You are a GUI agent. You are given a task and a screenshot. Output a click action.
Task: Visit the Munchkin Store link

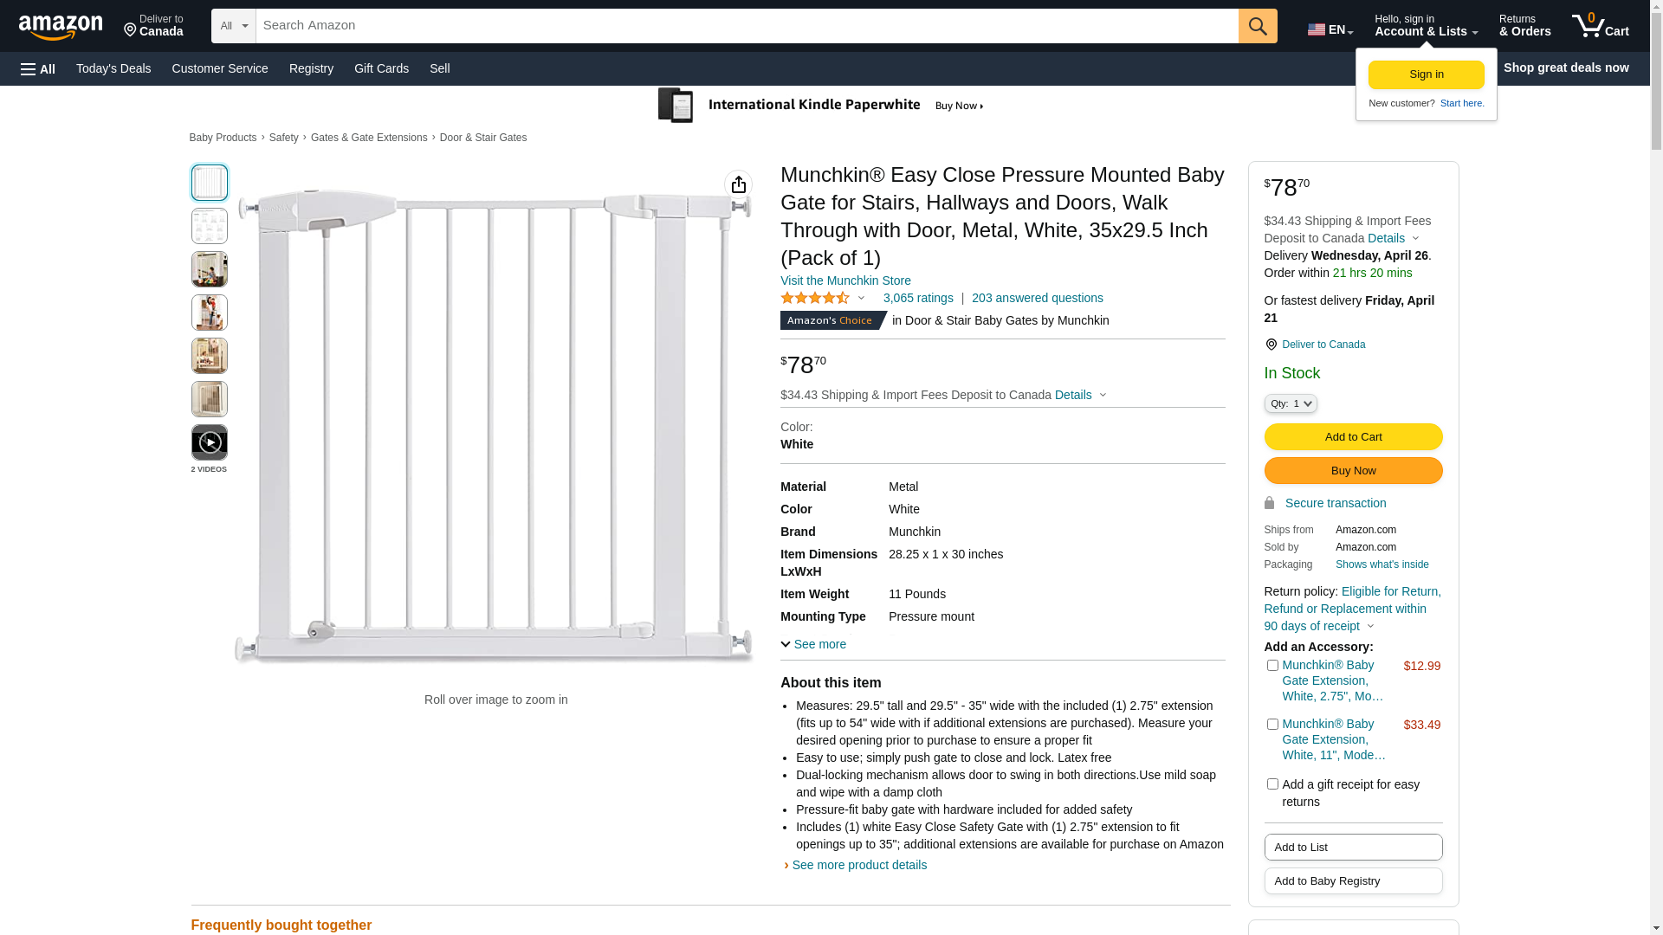click(x=845, y=280)
